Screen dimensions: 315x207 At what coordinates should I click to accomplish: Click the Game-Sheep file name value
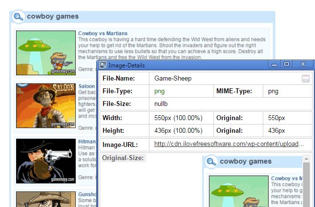coord(173,78)
